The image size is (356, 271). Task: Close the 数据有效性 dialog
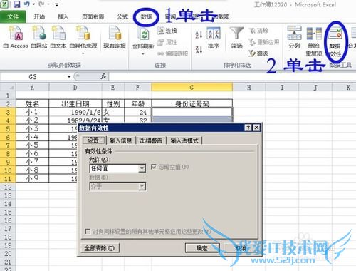[x=256, y=128]
